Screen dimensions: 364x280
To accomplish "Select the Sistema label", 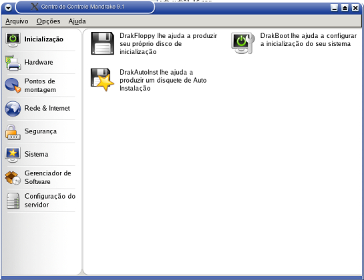I will pyautogui.click(x=37, y=154).
